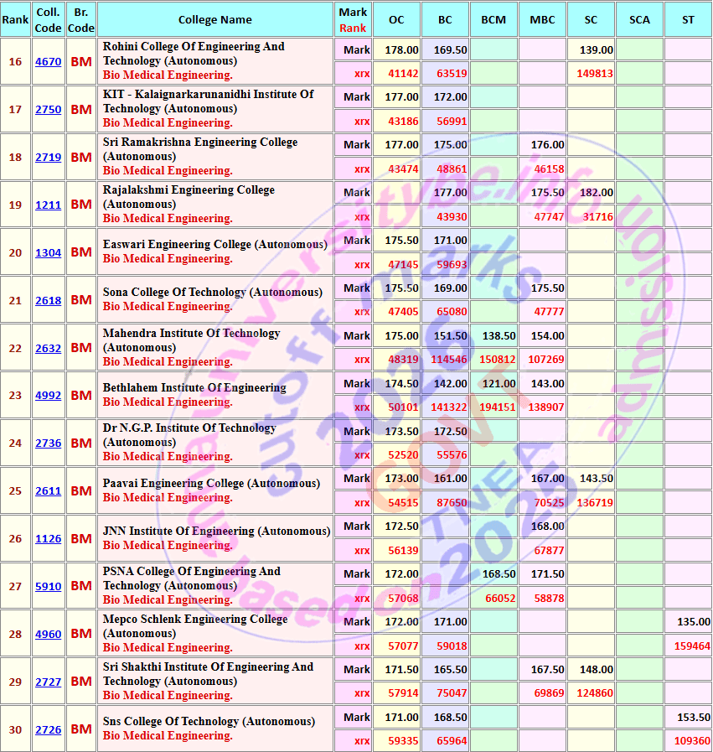Open college code link 2618
This screenshot has width=713, height=752.
[x=49, y=301]
